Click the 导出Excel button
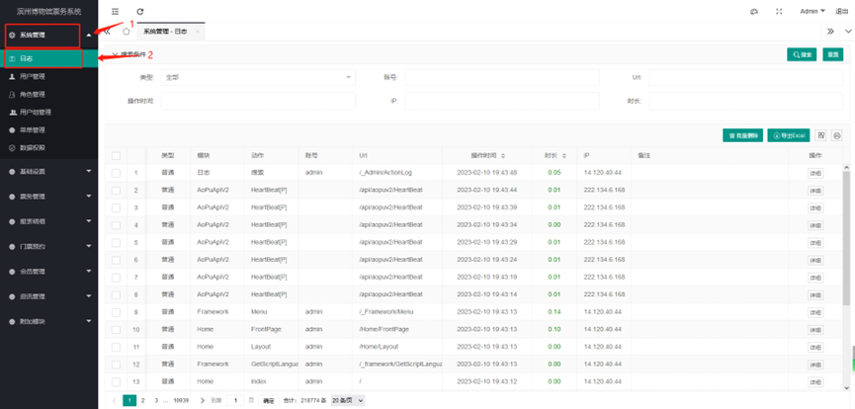Screen dimensions: 855x409 (x=788, y=135)
